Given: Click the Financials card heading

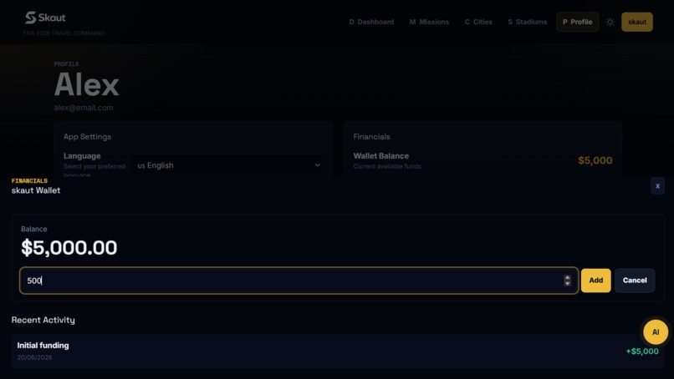Looking at the screenshot, I should coord(371,137).
